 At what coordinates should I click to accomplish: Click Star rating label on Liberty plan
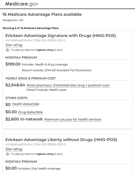coord(14,149)
